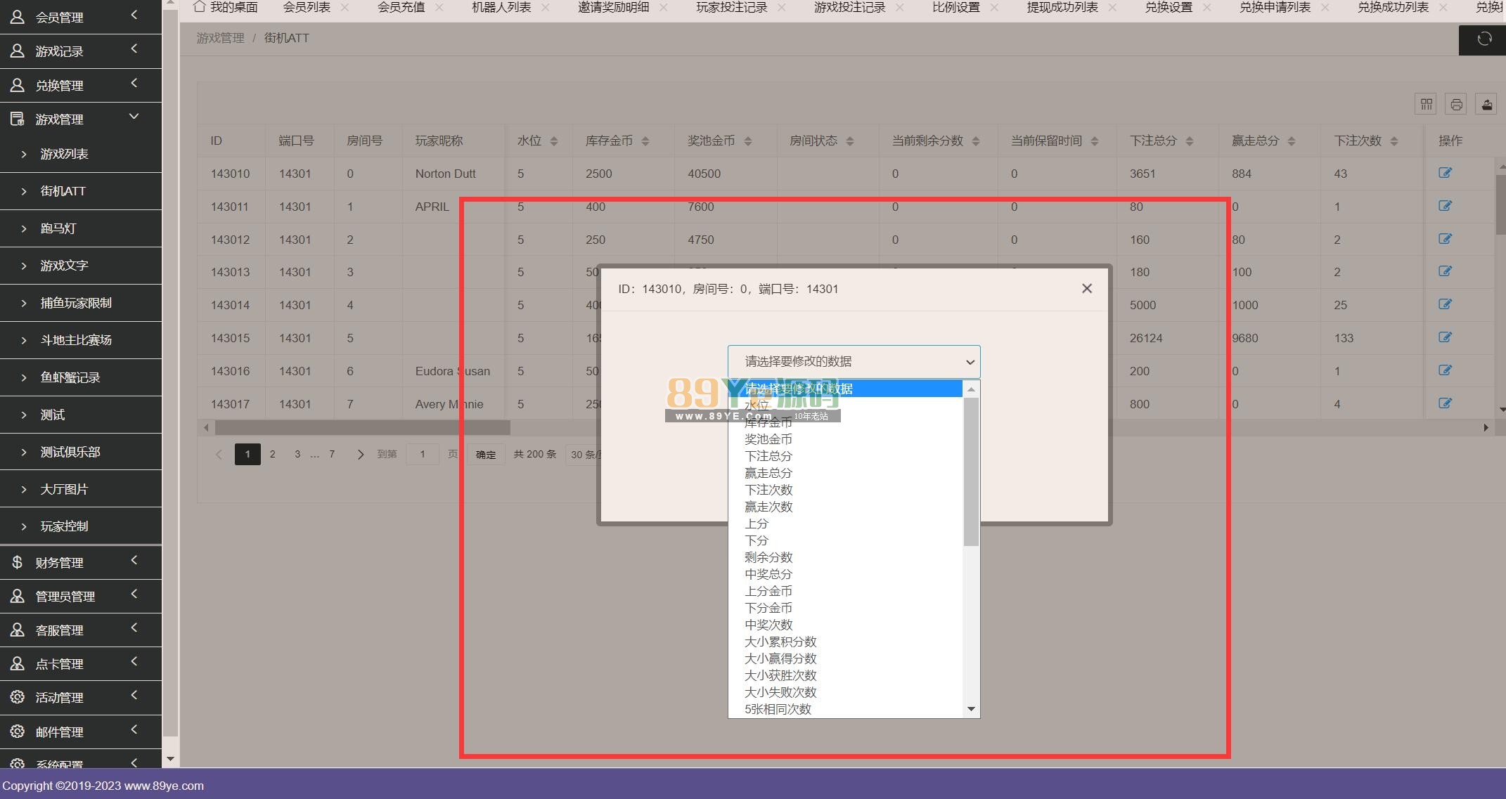Switch to the 比例设置 tab
This screenshot has width=1506, height=799.
[955, 8]
